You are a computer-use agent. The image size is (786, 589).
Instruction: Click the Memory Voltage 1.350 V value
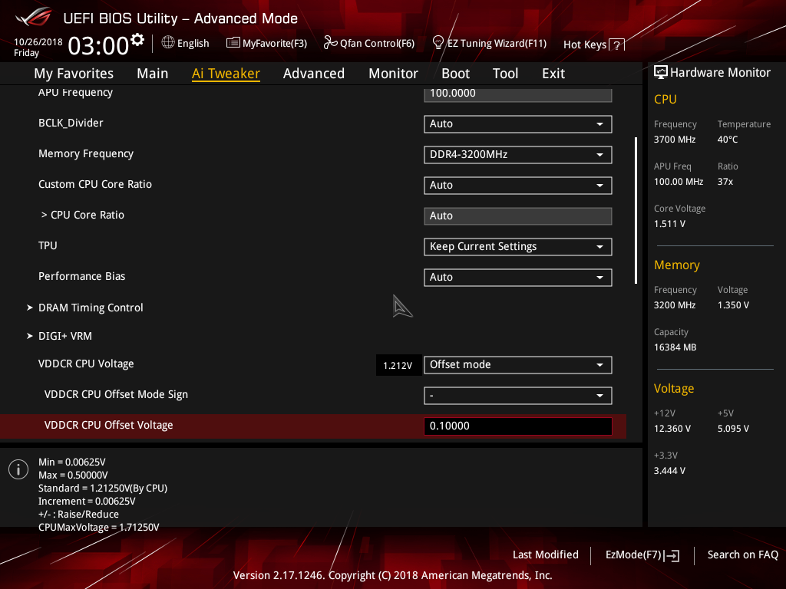(x=733, y=305)
